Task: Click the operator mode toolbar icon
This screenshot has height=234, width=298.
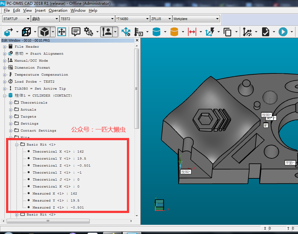Action: (107, 32)
